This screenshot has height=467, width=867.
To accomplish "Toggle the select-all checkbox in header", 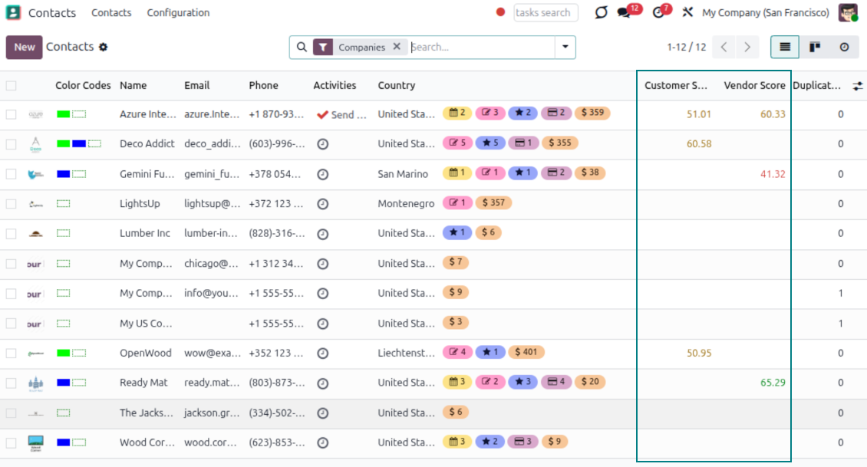I will [x=12, y=86].
